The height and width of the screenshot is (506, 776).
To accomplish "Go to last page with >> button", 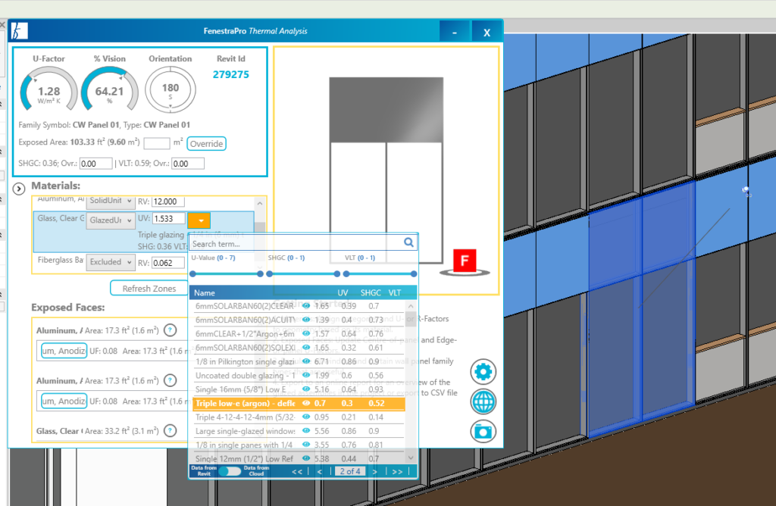I will click(397, 471).
